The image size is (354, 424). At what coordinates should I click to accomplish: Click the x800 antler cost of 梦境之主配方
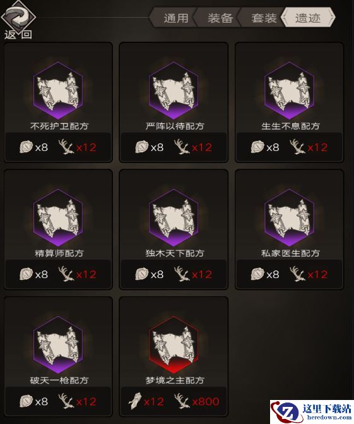point(197,401)
